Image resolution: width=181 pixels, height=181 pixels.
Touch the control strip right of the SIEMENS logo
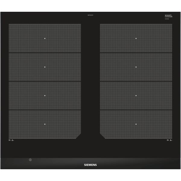click(136, 164)
